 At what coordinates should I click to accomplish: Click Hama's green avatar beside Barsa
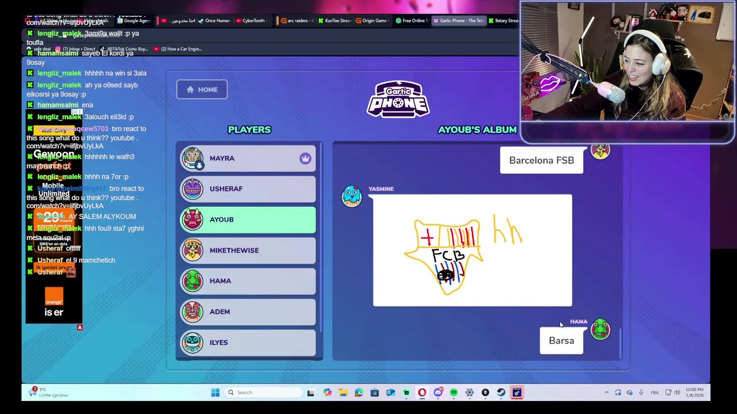coord(600,329)
